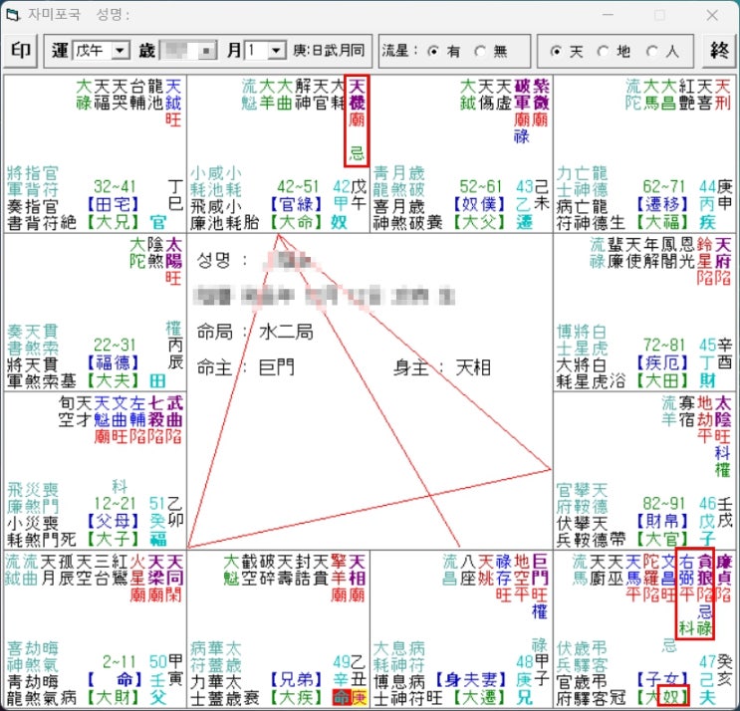Click the 【大官】 decade palace label
The image size is (740, 711).
click(x=662, y=539)
